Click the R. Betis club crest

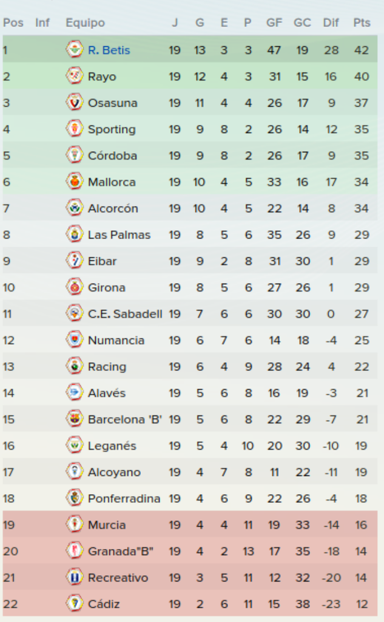pyautogui.click(x=74, y=49)
